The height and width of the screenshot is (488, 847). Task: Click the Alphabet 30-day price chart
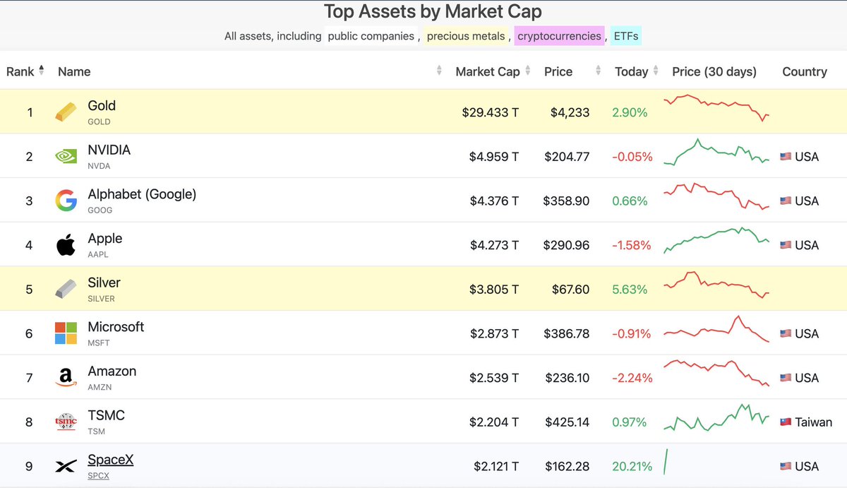[x=716, y=196]
